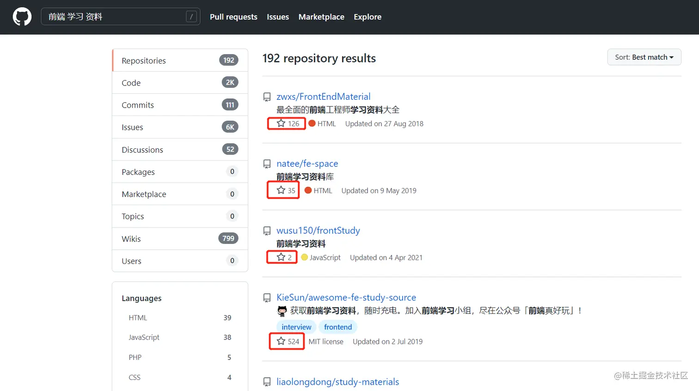699x391 pixels.
Task: Show Packages search results
Action: coord(180,172)
